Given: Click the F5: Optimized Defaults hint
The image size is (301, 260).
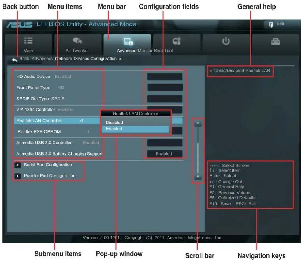Looking at the screenshot, I should (232, 198).
